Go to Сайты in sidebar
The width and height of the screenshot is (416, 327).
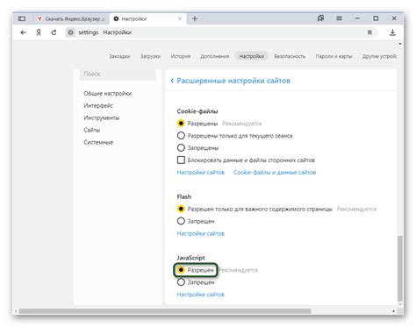coord(92,130)
